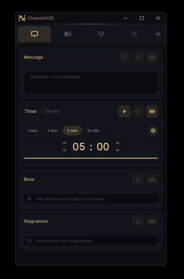184x279 pixels.
Task: Open the sliders settings tab
Action: pos(134,34)
